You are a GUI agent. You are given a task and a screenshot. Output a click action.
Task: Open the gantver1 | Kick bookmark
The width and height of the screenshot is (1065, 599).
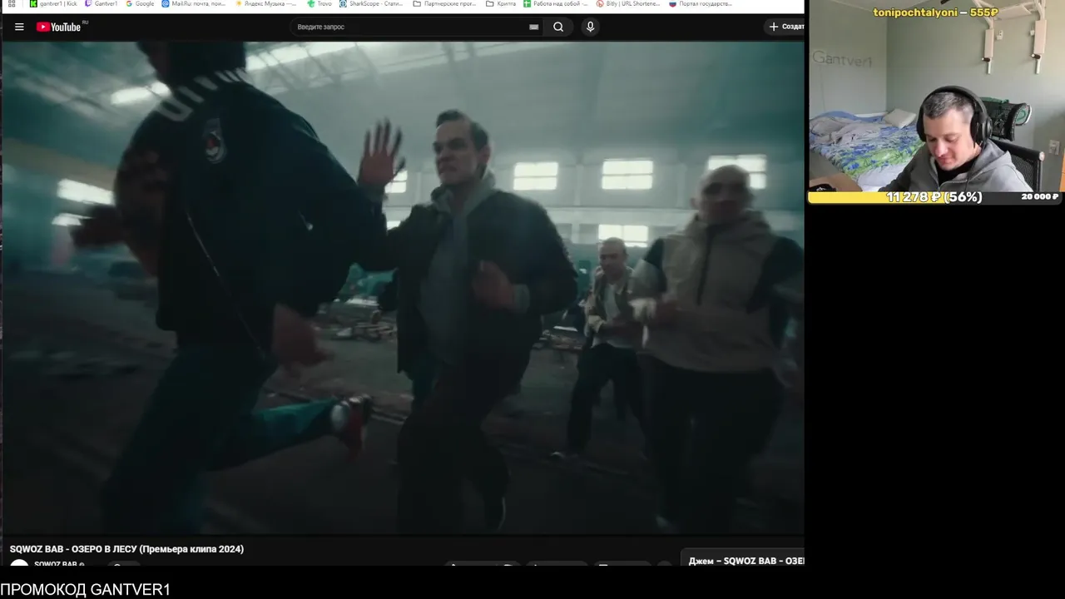(x=52, y=4)
